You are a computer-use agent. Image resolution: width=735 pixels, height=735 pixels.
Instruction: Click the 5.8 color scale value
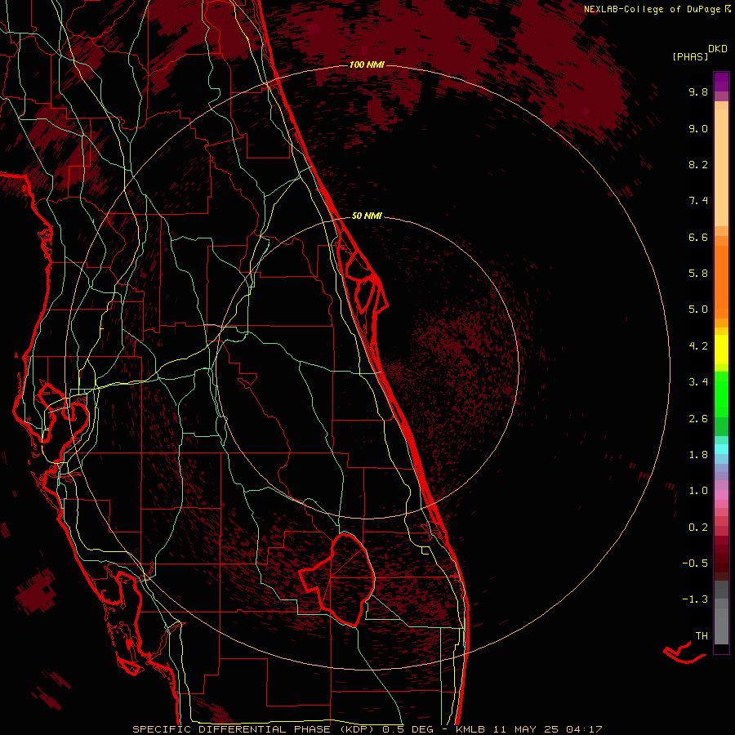pyautogui.click(x=698, y=274)
